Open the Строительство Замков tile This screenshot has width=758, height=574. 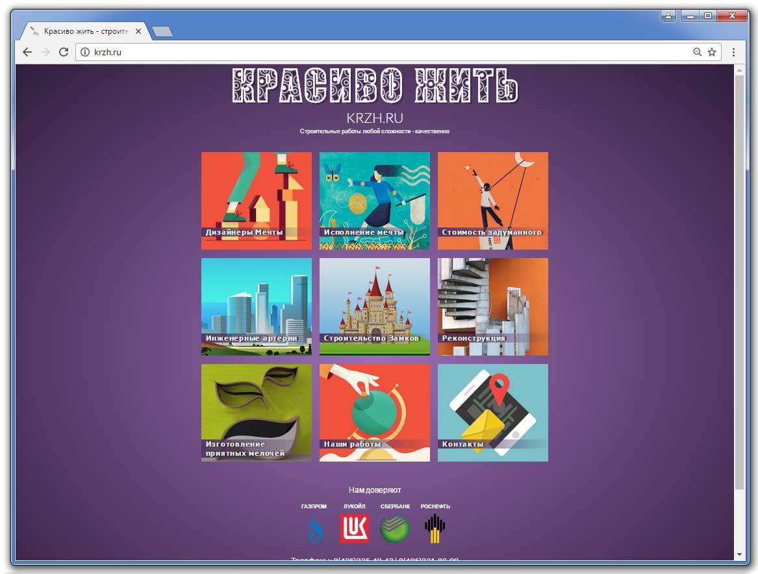375,307
